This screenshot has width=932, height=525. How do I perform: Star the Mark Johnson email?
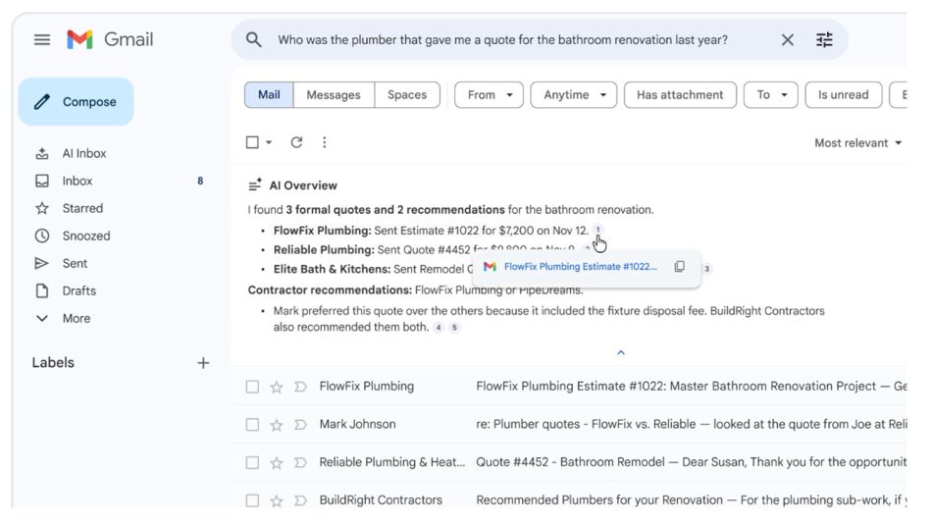277,425
